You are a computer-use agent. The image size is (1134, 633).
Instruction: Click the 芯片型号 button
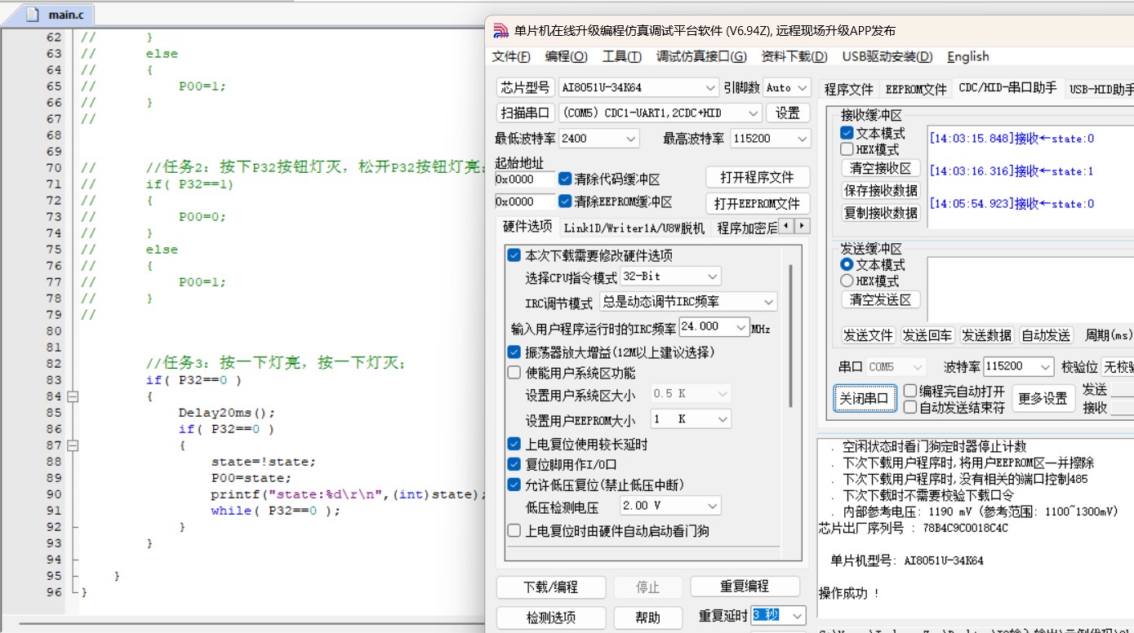[x=525, y=87]
